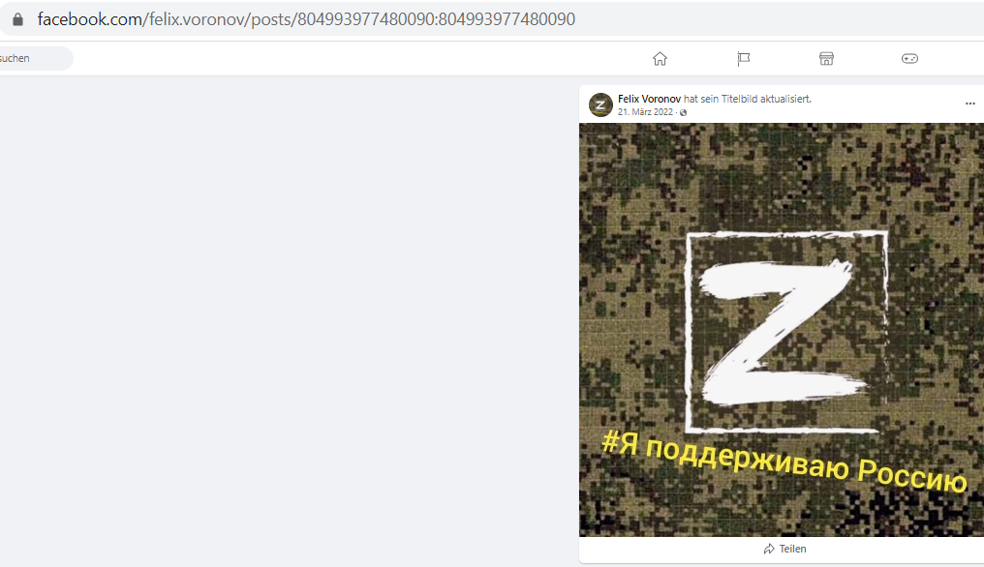
Task: Open the Marketplace storefront icon
Action: pos(826,59)
